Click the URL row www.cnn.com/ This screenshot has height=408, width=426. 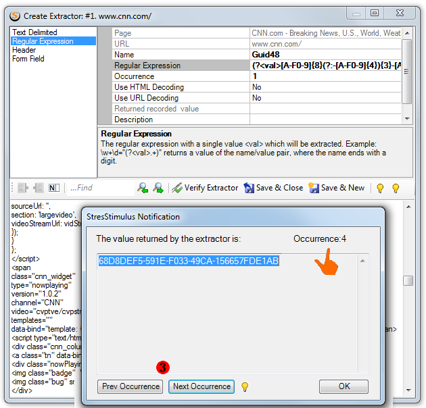[x=256, y=44]
